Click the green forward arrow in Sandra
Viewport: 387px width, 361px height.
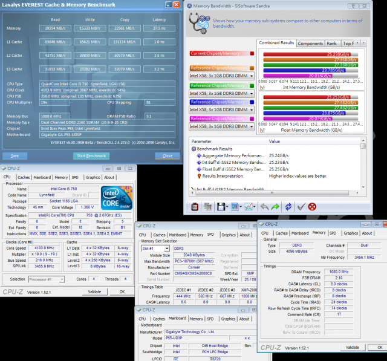275,207
